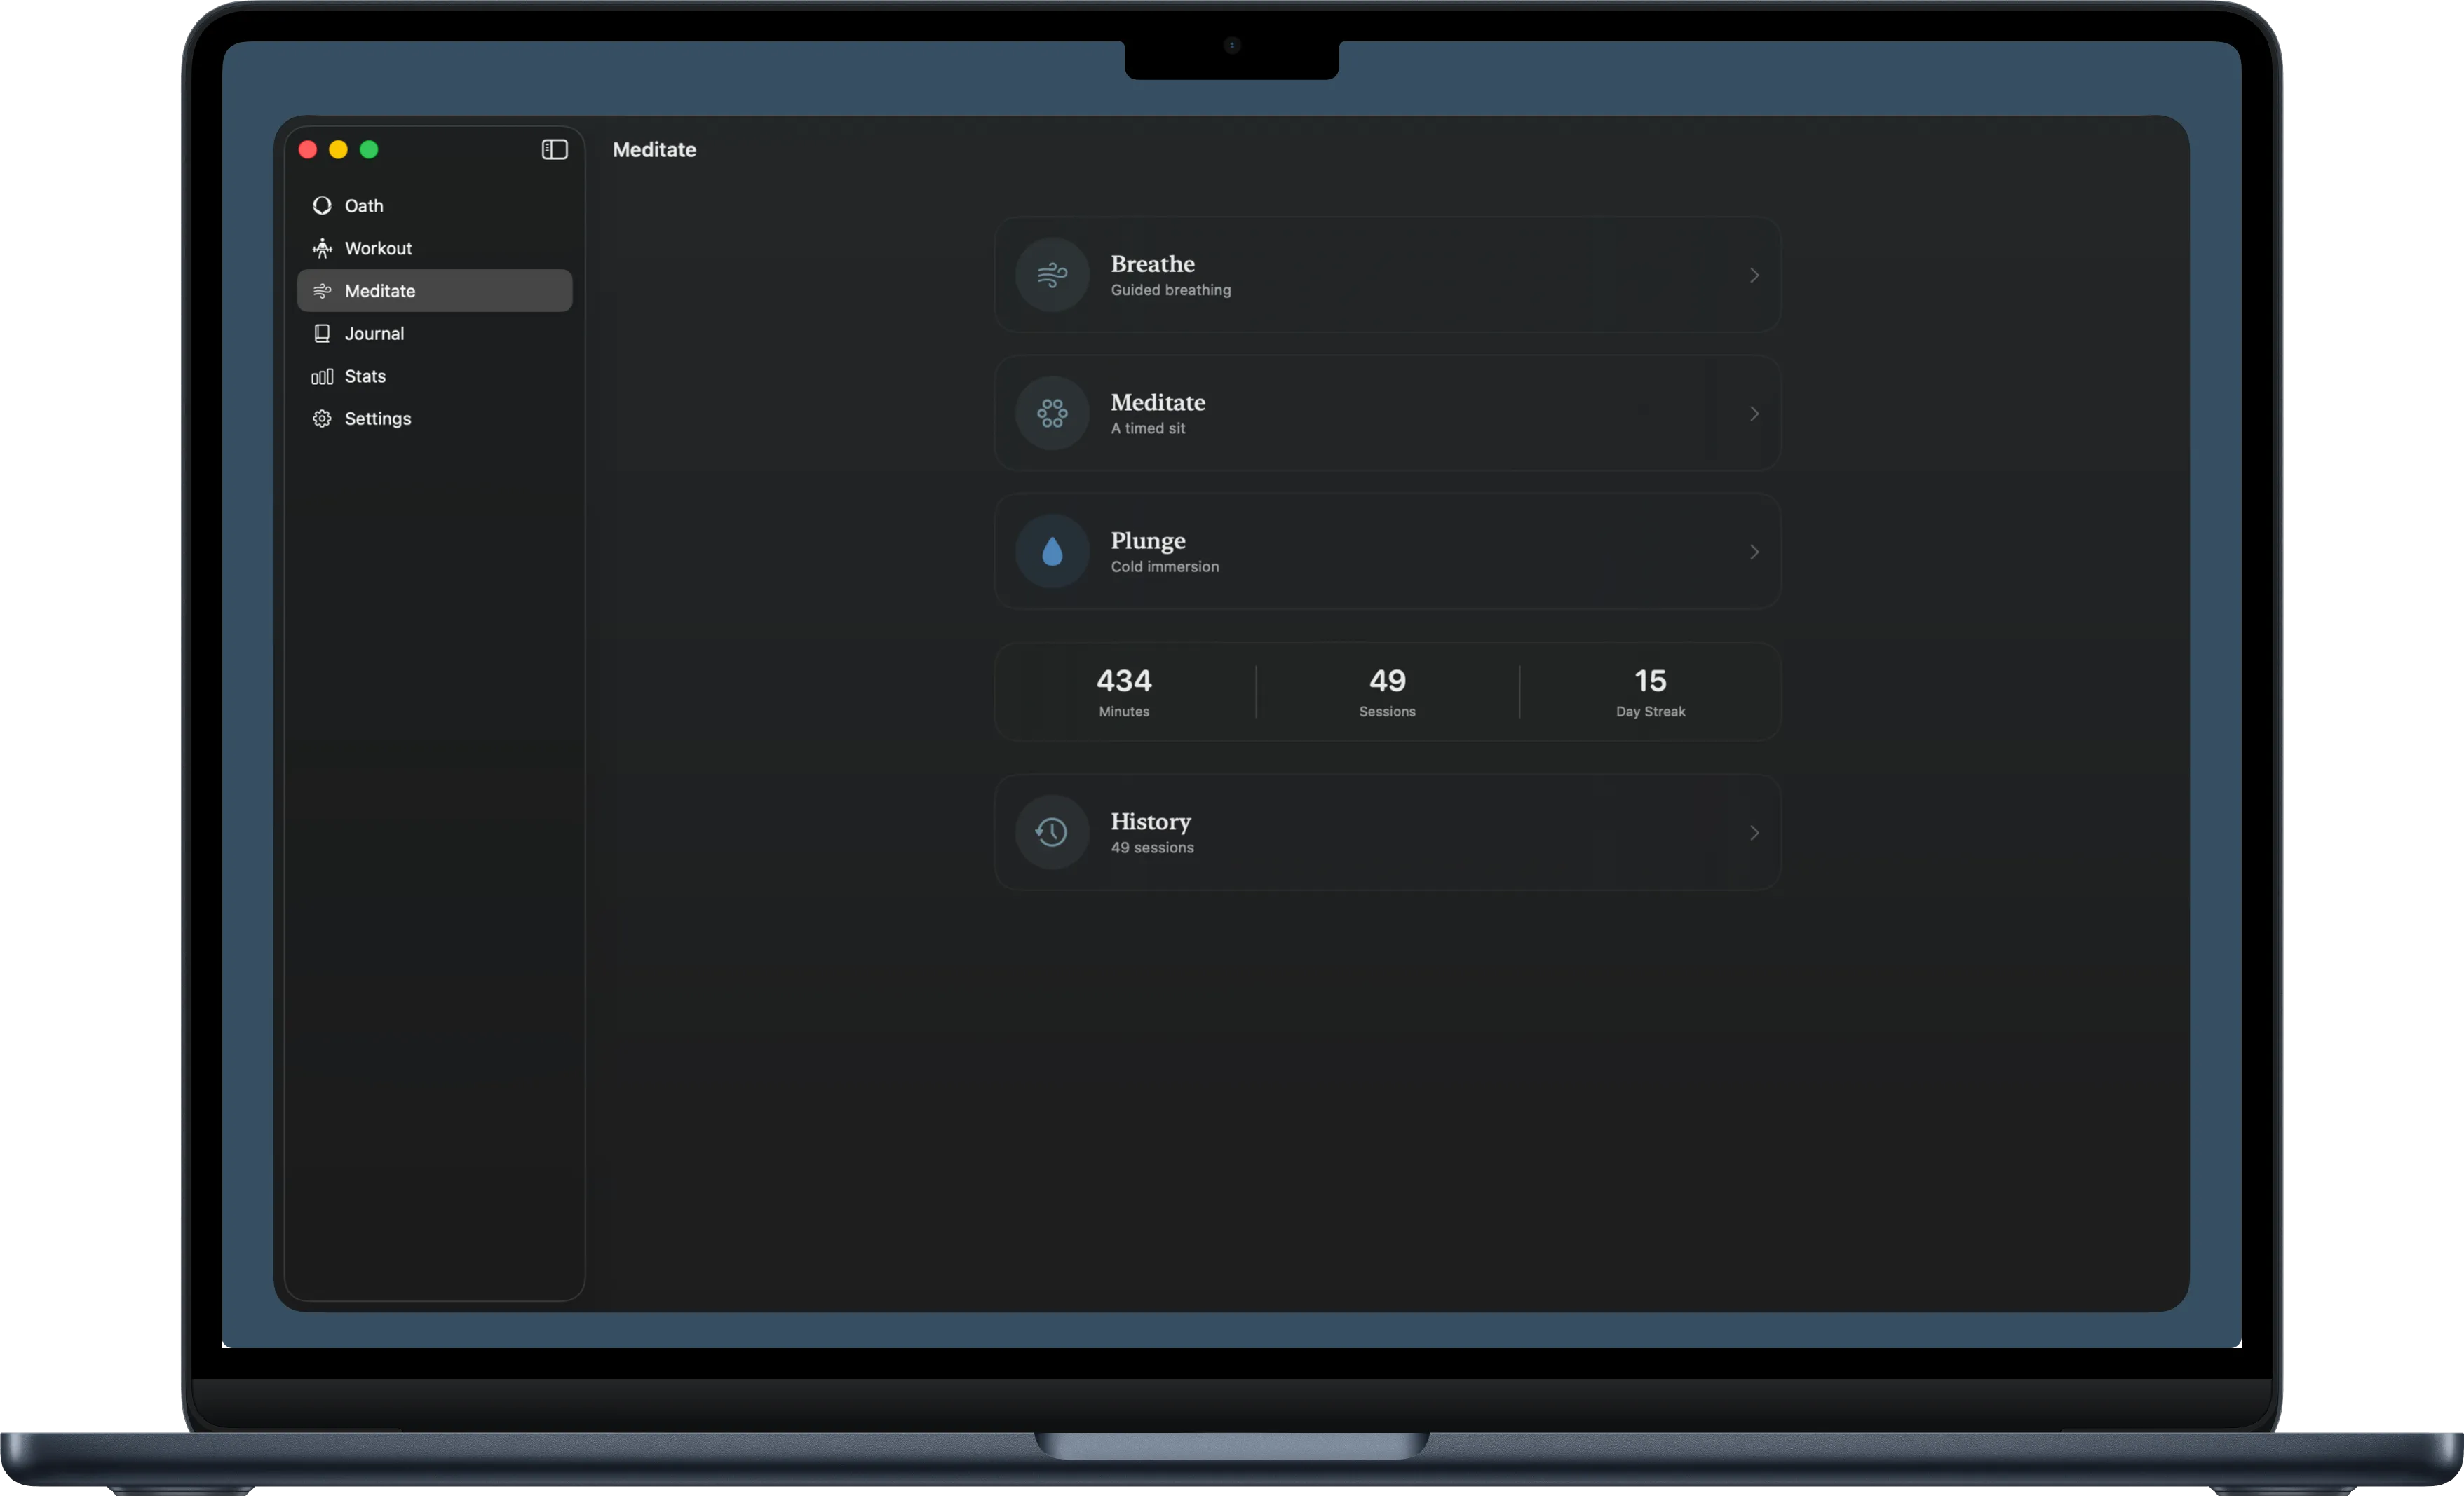Screen dimensions: 2464x1496
Task: Open the Oath section
Action: click(x=435, y=205)
